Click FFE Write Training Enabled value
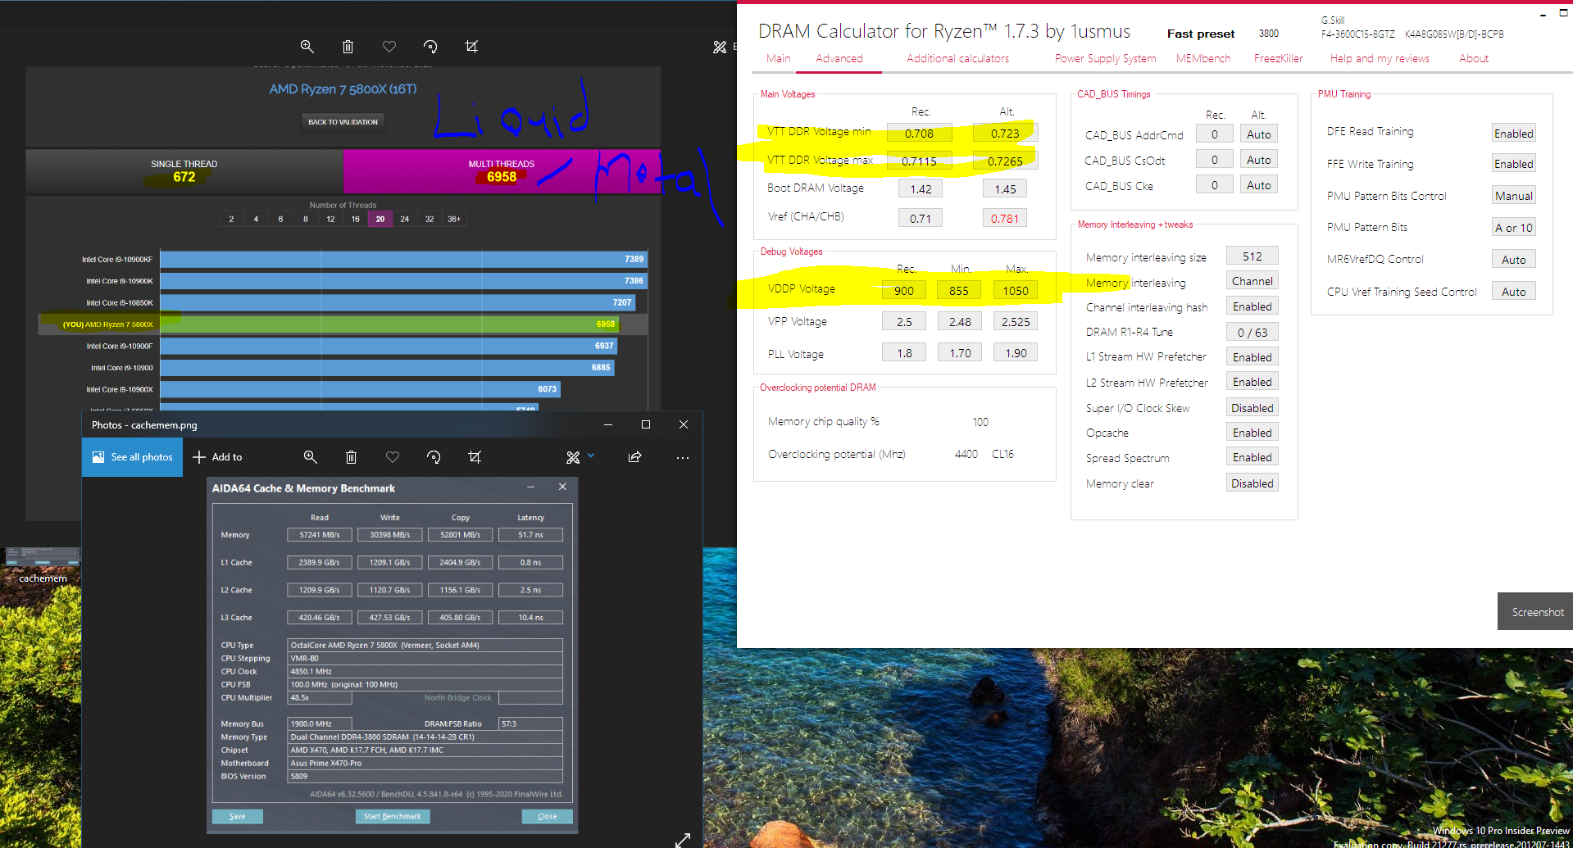1573x848 pixels. (1513, 164)
